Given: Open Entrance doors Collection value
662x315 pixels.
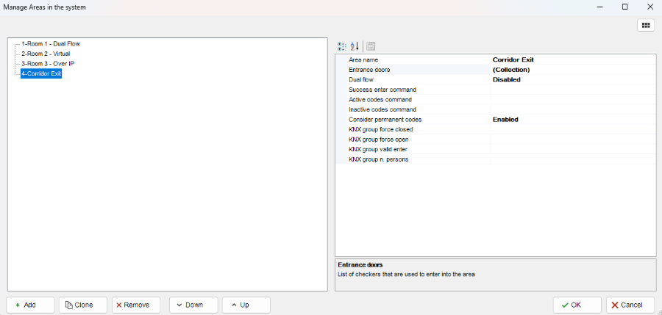Looking at the screenshot, I should coord(572,70).
